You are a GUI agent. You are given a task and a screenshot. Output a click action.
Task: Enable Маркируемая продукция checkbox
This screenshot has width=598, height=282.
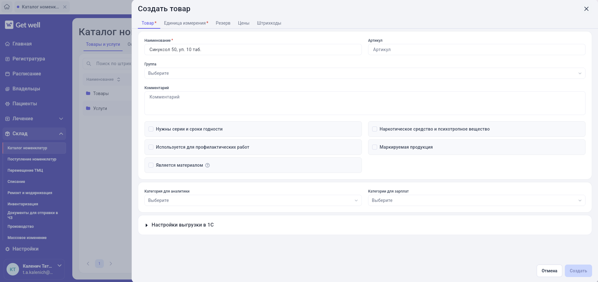point(375,147)
